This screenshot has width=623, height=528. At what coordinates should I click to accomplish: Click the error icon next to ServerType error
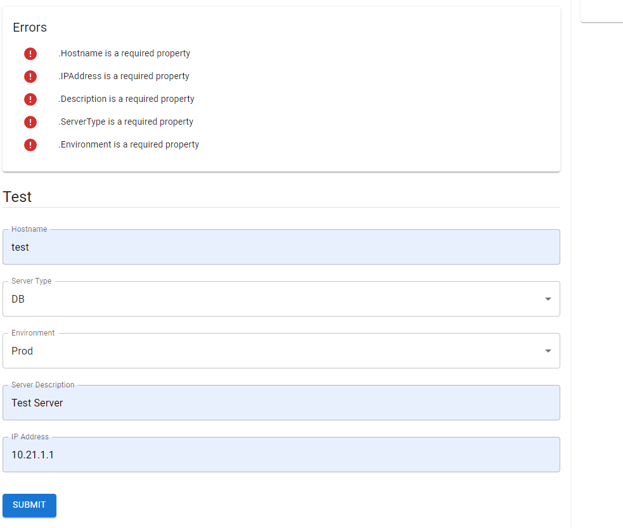(30, 122)
